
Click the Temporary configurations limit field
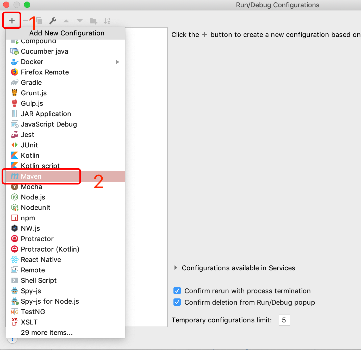click(x=284, y=320)
